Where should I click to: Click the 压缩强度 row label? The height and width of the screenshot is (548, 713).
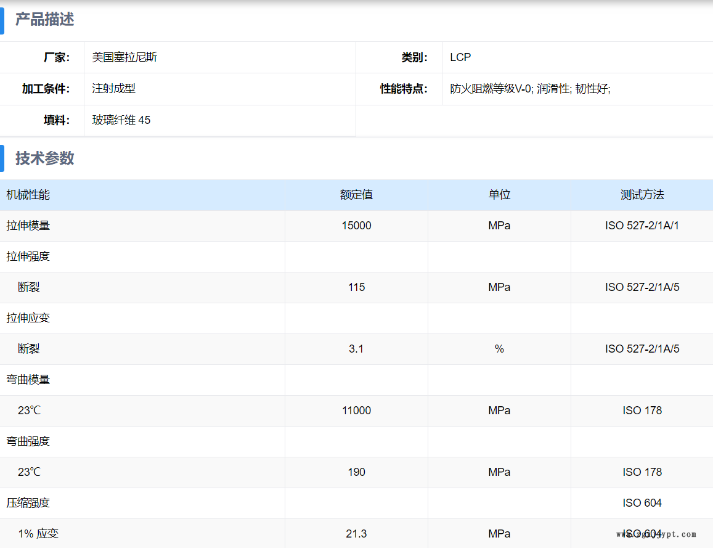(x=28, y=503)
